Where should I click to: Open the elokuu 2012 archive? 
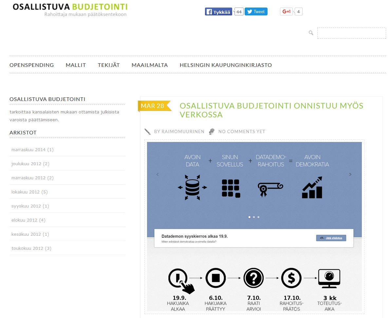click(28, 220)
